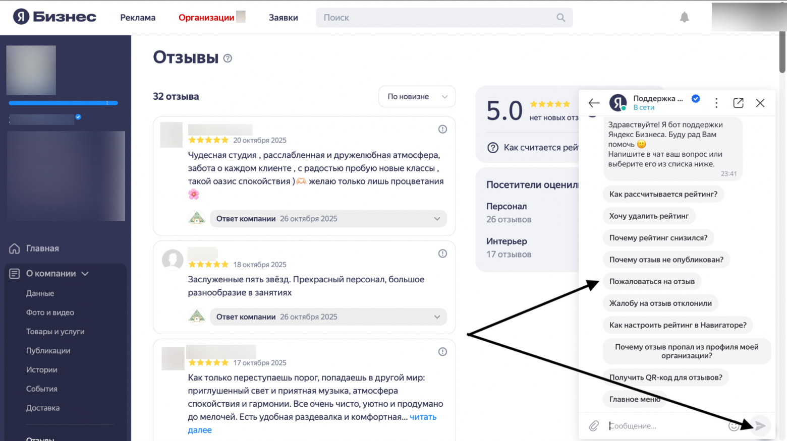Open info icon on 20 октября review
This screenshot has width=787, height=441.
(x=442, y=130)
